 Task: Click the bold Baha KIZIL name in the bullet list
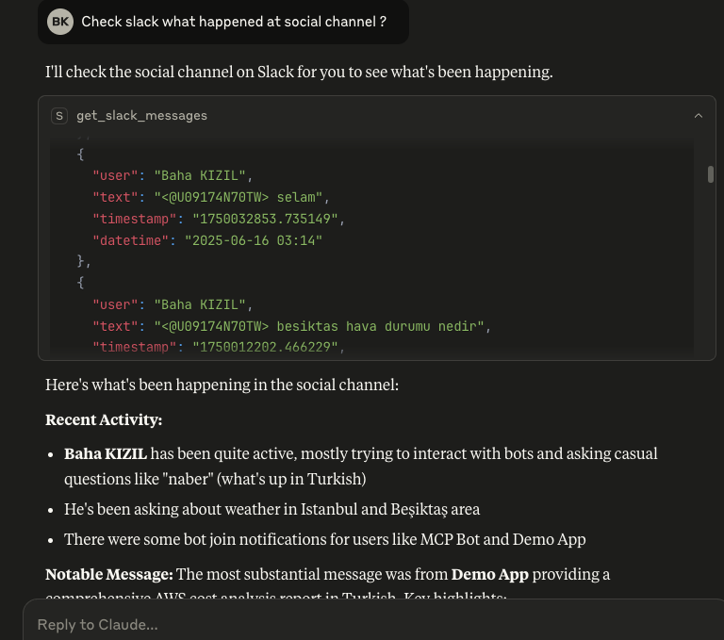point(106,453)
